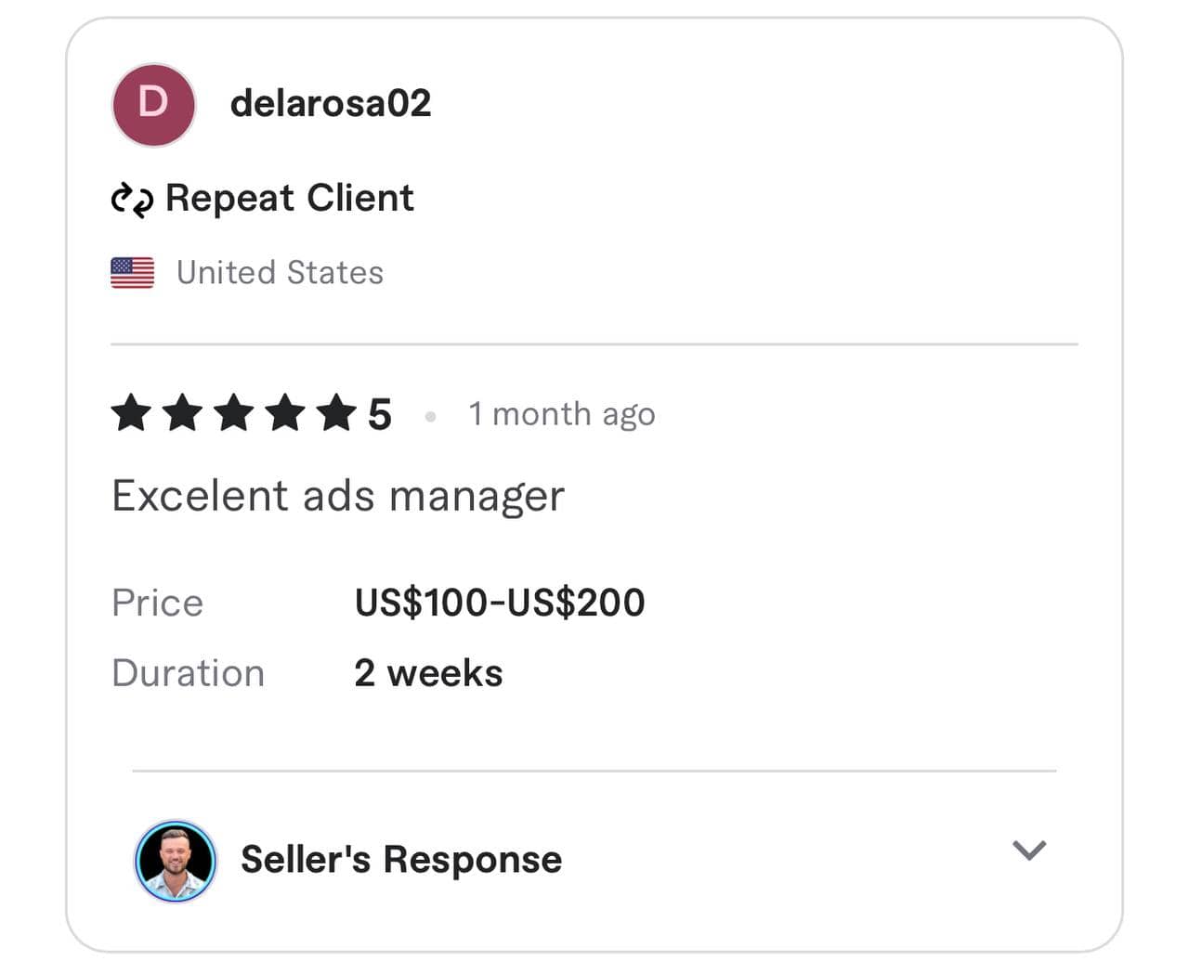
Task: Click the delarosa02 avatar circle
Action: coord(153,104)
